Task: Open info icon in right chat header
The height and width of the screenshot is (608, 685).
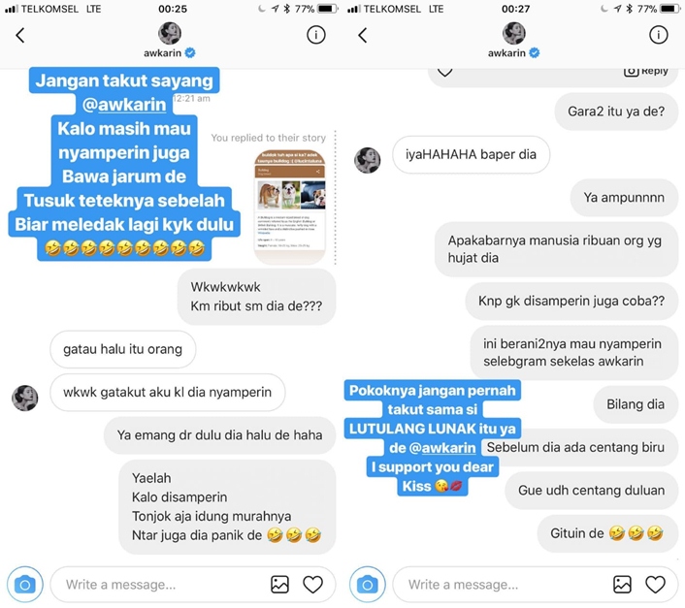Action: [659, 35]
